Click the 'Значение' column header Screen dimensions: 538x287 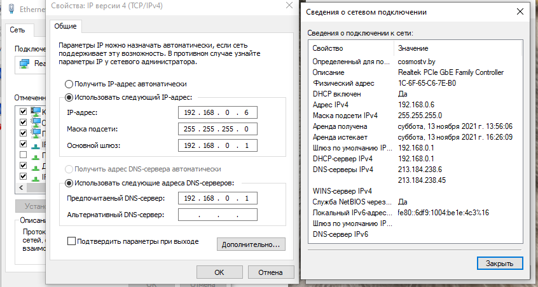point(458,48)
